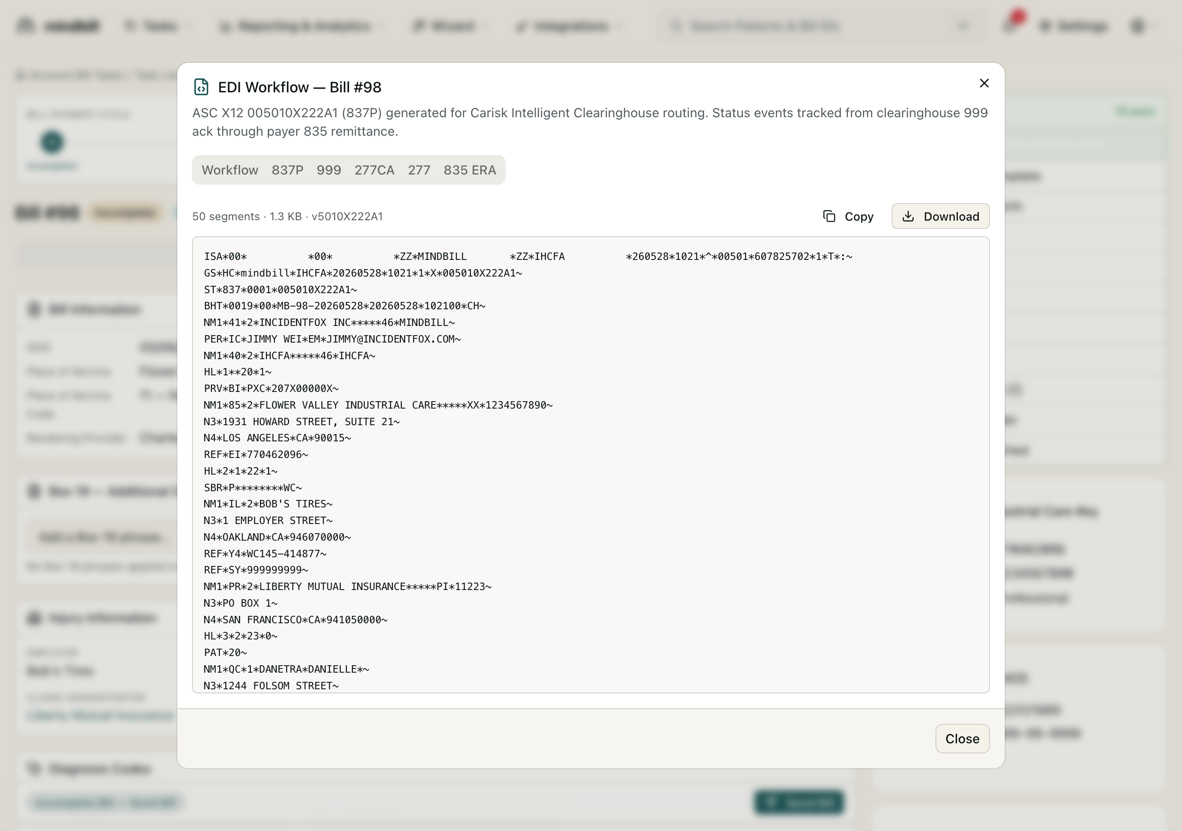Select the NM1*41*2*INCIDENTFOX INC line

[330, 322]
